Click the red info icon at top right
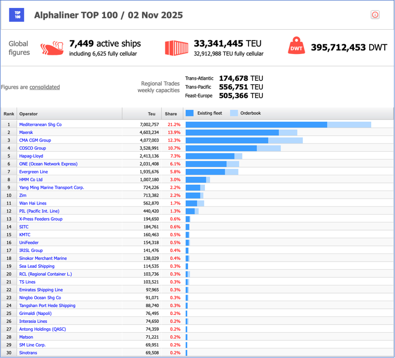The height and width of the screenshot is (358, 395). click(375, 15)
